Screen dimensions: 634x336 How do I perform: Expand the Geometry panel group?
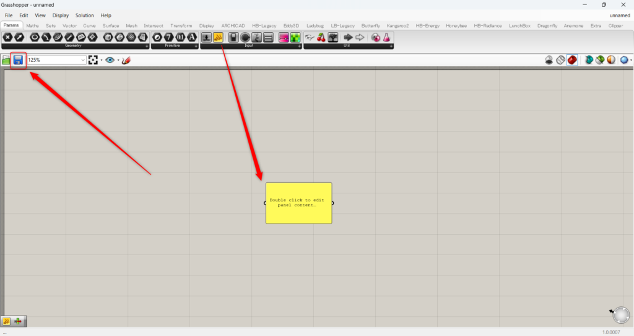pos(147,46)
